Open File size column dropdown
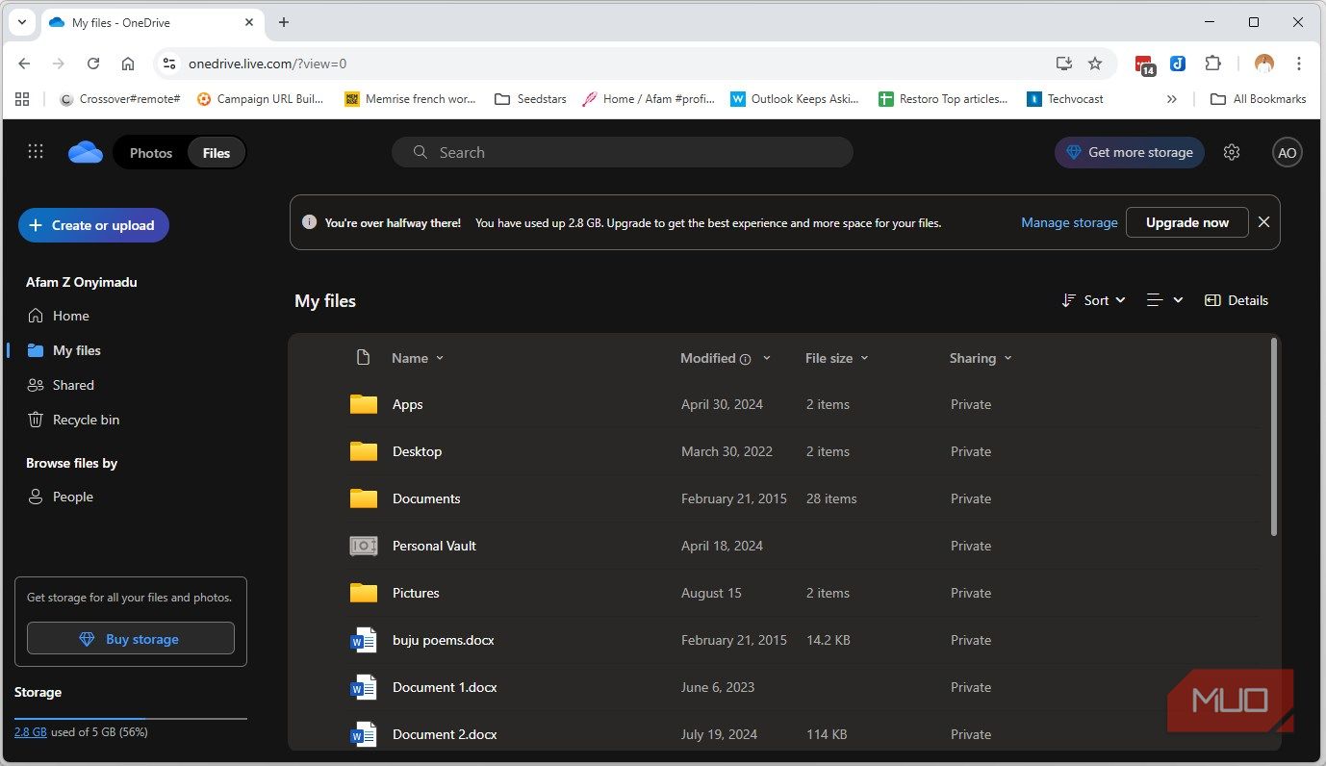Screen dimensions: 1326x766 pos(837,358)
